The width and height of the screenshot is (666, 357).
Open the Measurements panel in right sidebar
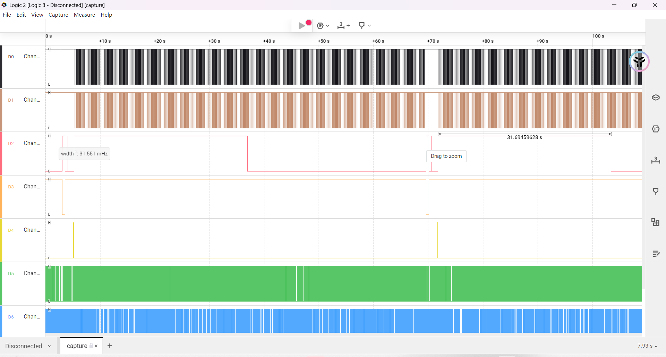[655, 160]
